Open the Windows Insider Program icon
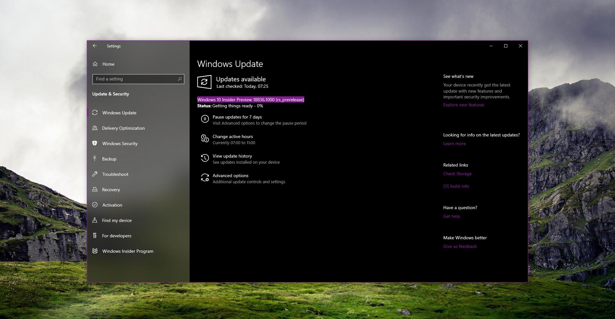The image size is (615, 319). (x=95, y=251)
